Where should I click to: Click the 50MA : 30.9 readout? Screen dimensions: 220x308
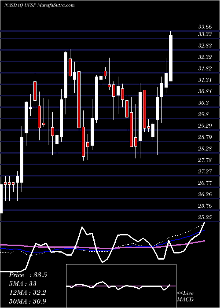coord(27,301)
